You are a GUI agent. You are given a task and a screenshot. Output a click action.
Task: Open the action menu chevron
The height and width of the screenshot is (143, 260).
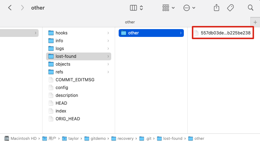pos(194,8)
